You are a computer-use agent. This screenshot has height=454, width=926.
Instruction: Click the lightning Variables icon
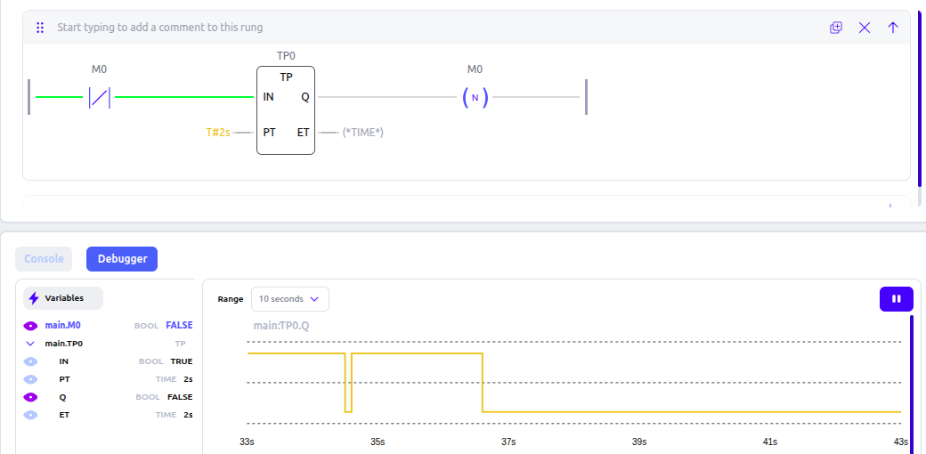pyautogui.click(x=34, y=298)
